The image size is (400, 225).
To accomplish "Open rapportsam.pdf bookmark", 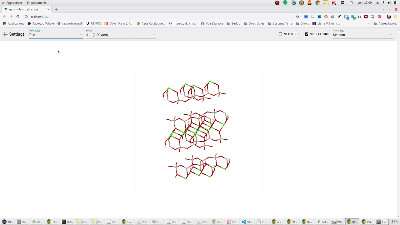I will (x=70, y=23).
